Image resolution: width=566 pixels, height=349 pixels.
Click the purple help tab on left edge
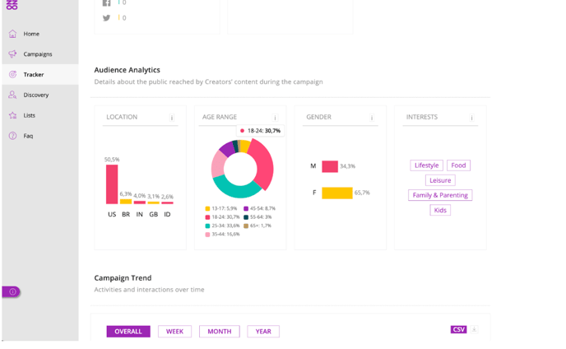point(12,291)
